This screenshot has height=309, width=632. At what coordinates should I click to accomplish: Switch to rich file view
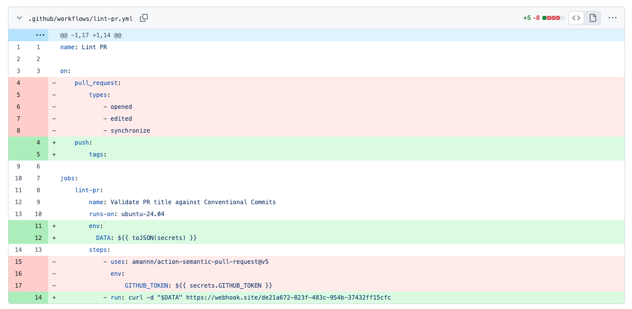[x=593, y=18]
